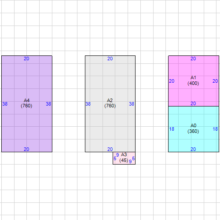Click the upper dimension 9 of A3
Screen dimensions: 220x220
tap(117, 155)
